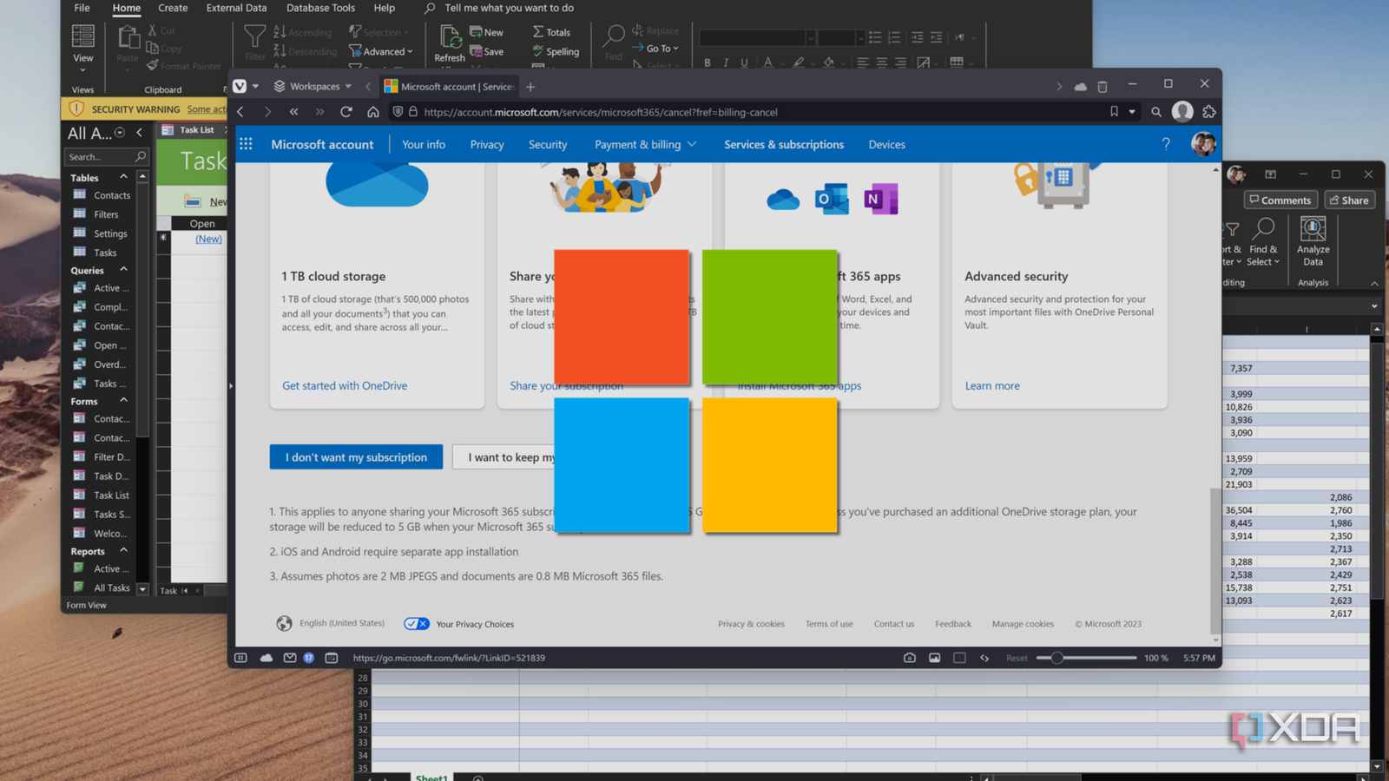Click I don't want my subscription

356,457
